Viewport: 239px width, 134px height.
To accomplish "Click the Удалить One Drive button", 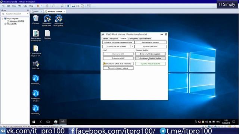I will click(x=150, y=47).
